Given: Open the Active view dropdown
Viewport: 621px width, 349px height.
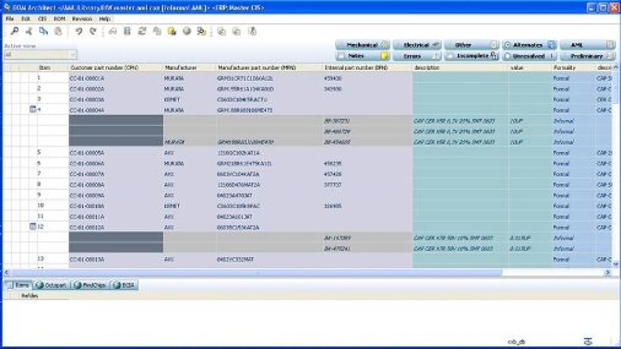Looking at the screenshot, I should [x=40, y=54].
